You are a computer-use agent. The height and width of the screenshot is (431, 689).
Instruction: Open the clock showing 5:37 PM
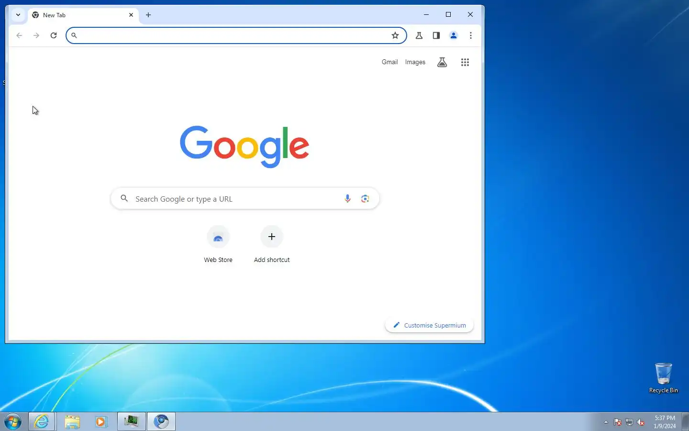(x=665, y=422)
